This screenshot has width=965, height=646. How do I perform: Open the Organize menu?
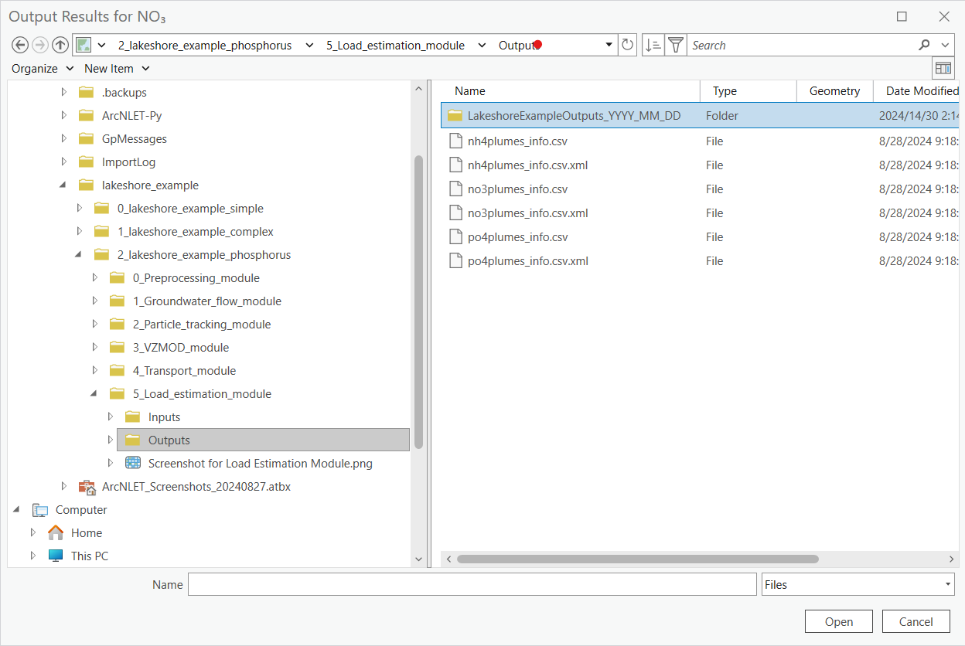tap(43, 68)
